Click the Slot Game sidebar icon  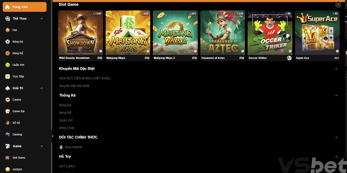pyautogui.click(x=7, y=158)
